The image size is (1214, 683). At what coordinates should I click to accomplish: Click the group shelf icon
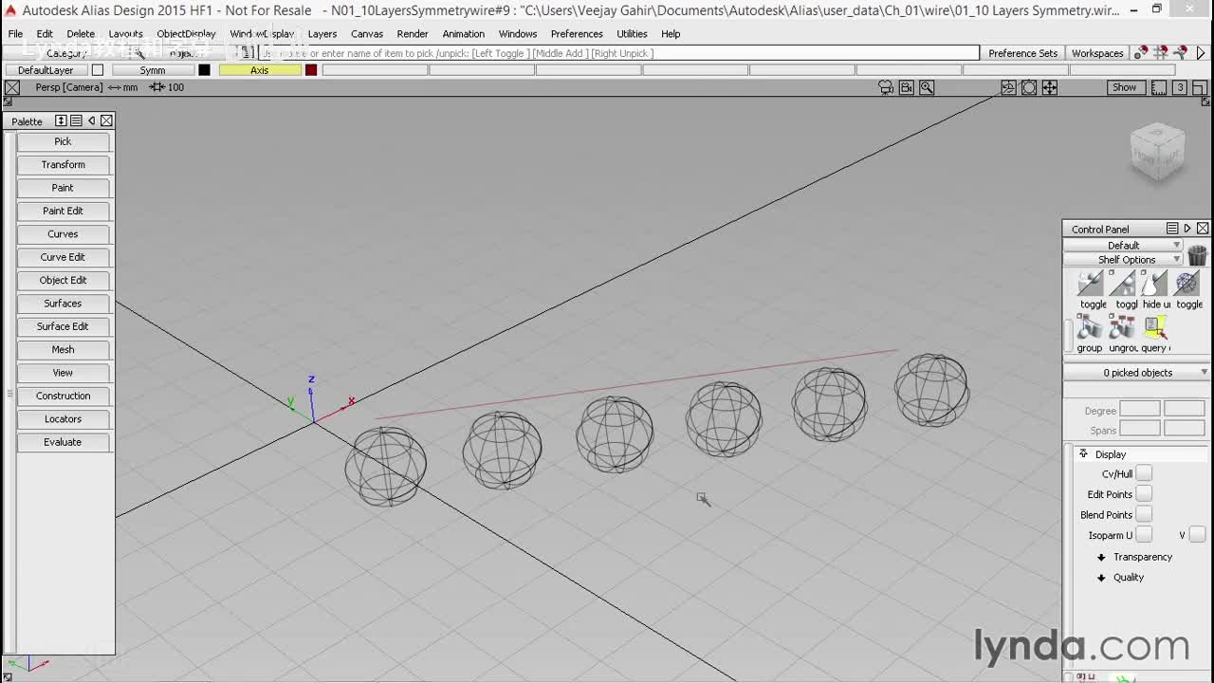(1090, 327)
